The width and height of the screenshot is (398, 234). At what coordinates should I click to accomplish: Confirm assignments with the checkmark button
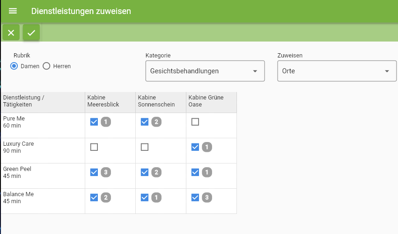[31, 33]
